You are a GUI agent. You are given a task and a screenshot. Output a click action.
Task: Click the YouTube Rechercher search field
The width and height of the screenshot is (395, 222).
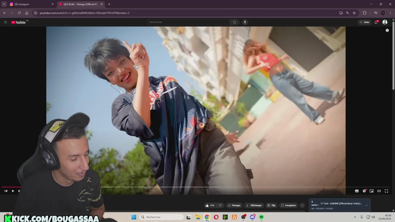[188, 22]
